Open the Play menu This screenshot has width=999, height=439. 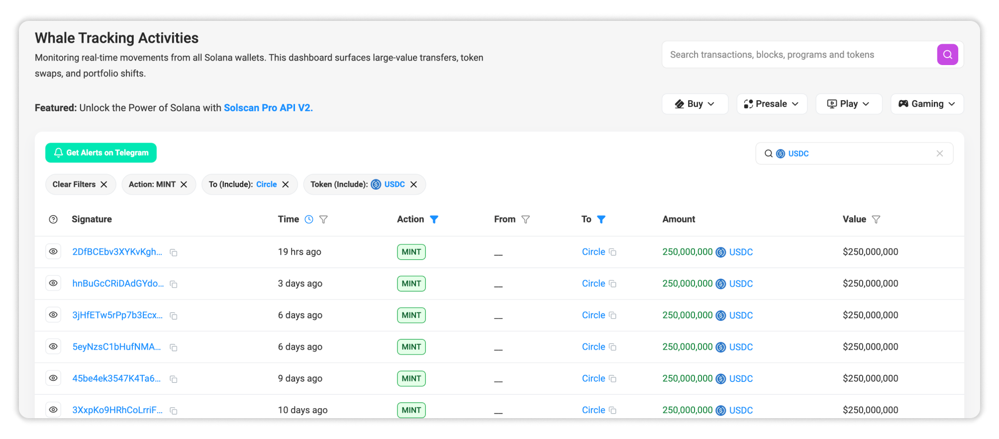click(x=848, y=104)
